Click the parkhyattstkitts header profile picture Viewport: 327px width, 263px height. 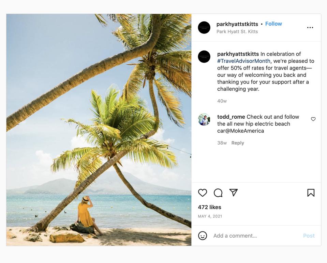[204, 27]
